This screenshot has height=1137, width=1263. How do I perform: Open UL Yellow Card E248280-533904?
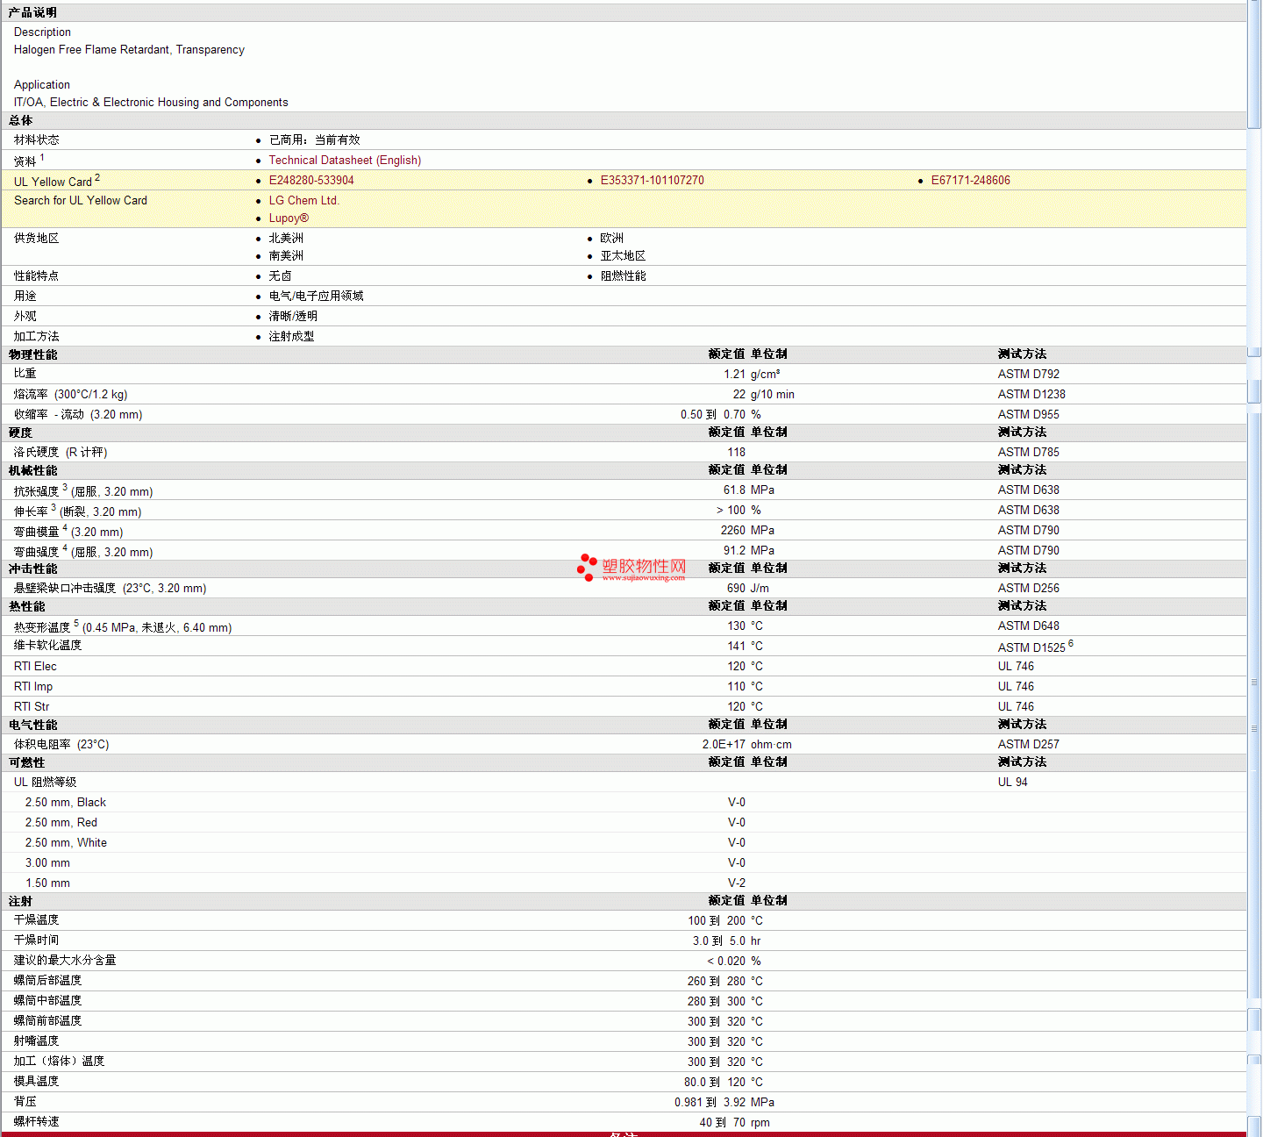(311, 181)
